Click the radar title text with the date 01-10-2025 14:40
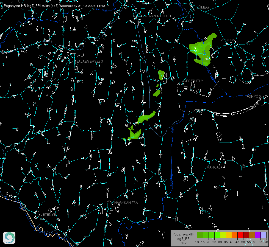This screenshot has width=269, height=247. 54,6
